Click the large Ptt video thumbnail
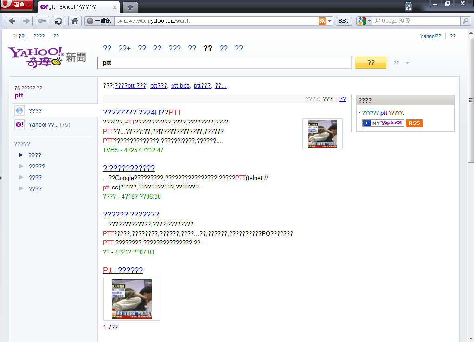Image resolution: width=474 pixels, height=342 pixels. (132, 299)
